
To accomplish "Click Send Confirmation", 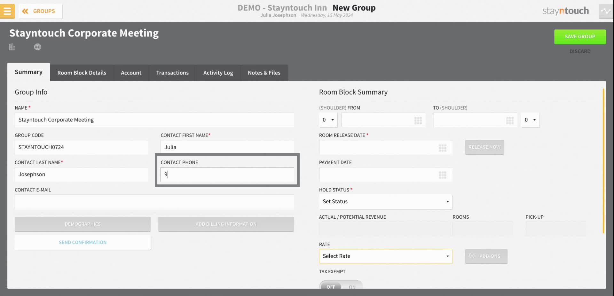I will 83,243.
